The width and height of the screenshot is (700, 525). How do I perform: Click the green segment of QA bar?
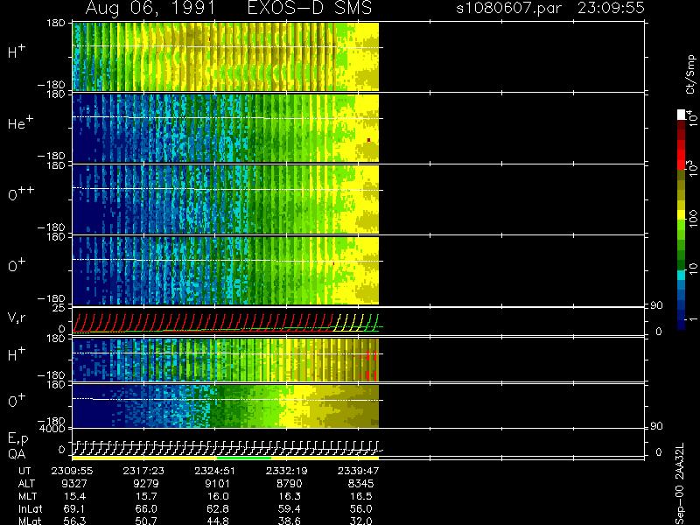point(244,458)
